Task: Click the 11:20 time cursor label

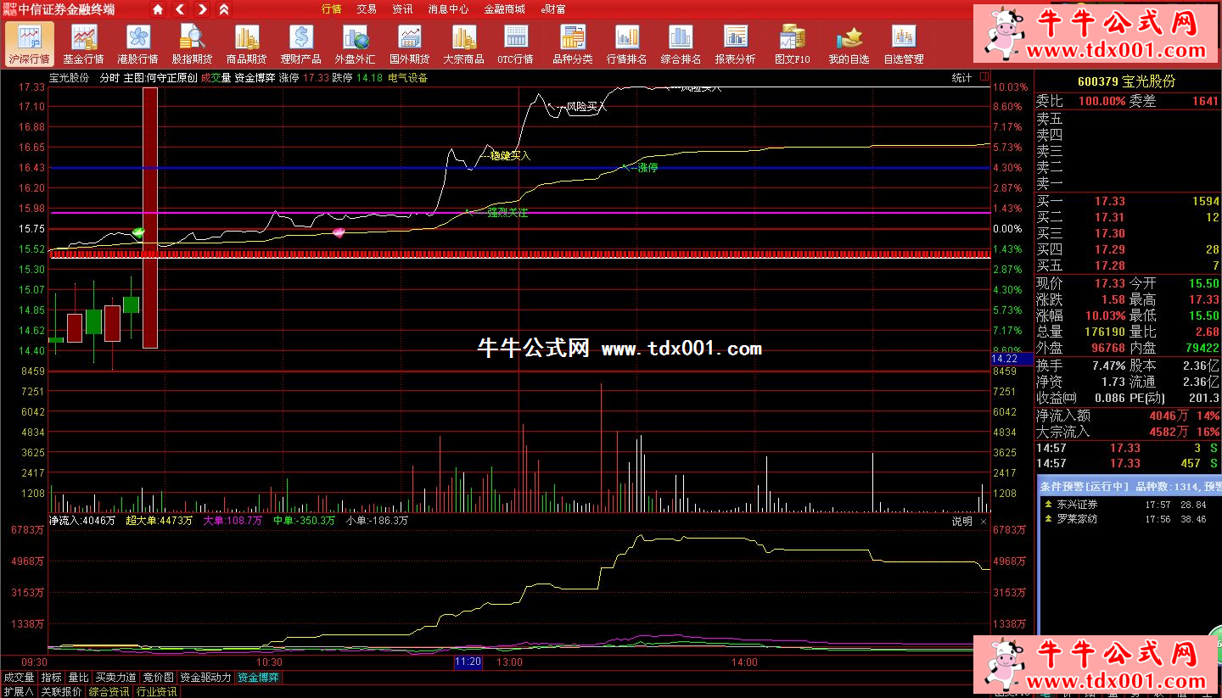Action: (x=468, y=662)
